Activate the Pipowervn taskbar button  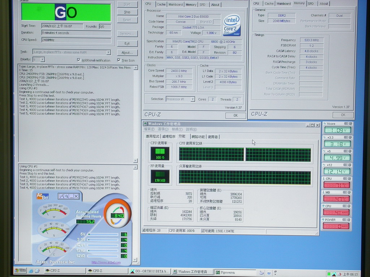(236, 272)
